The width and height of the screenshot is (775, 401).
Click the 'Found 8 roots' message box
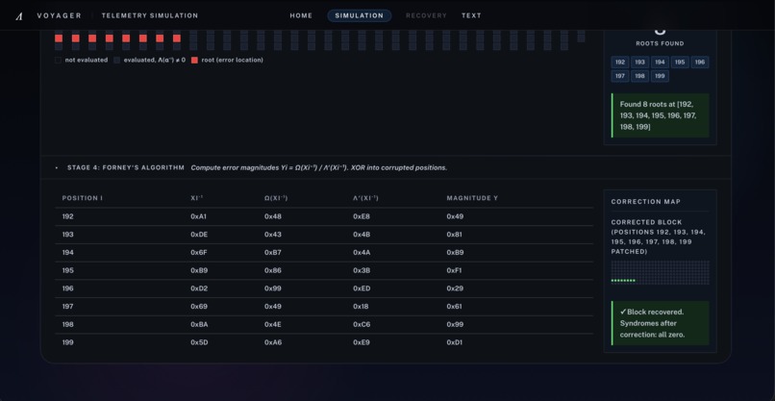coord(660,115)
